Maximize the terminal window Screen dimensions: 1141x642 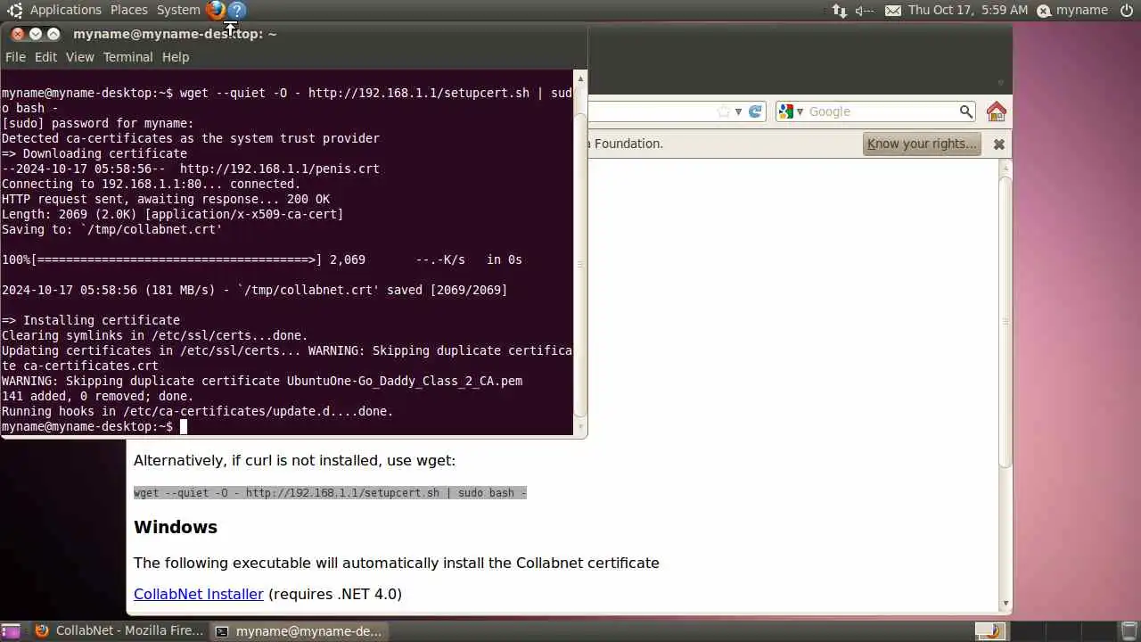click(x=53, y=34)
